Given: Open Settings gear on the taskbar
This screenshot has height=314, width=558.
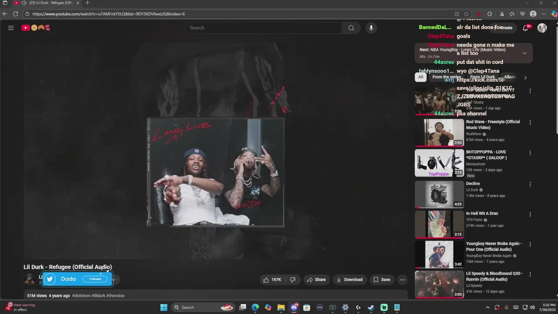Looking at the screenshot, I should click(x=345, y=307).
